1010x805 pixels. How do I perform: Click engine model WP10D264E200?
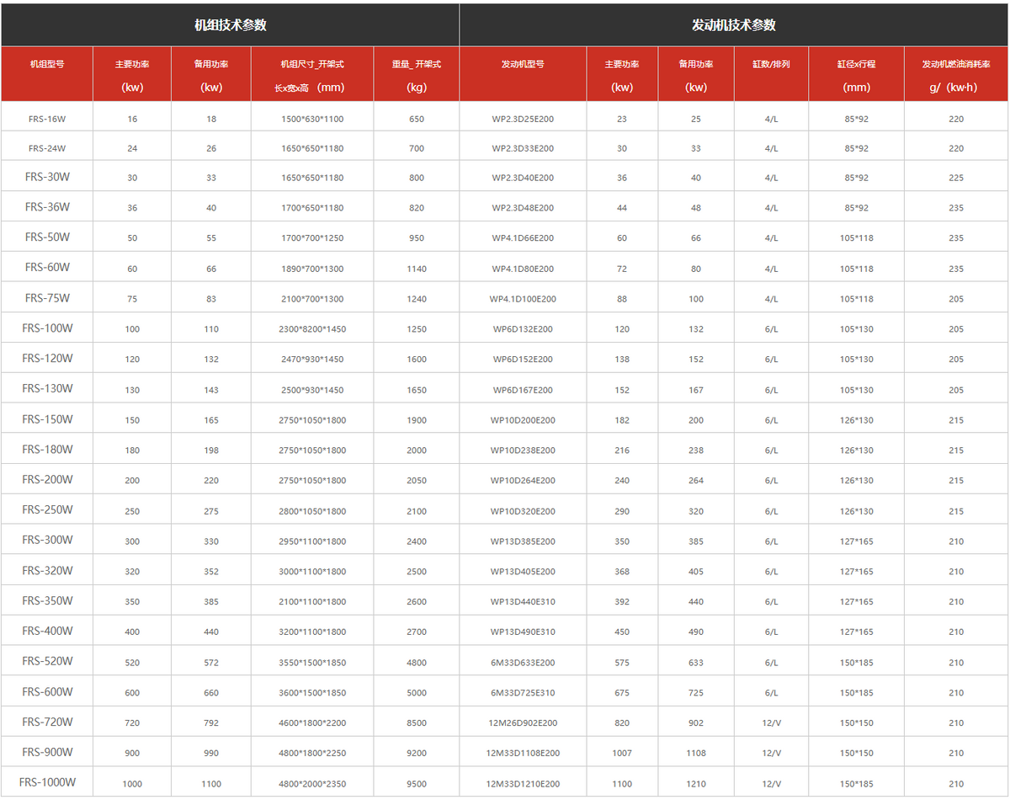click(523, 481)
